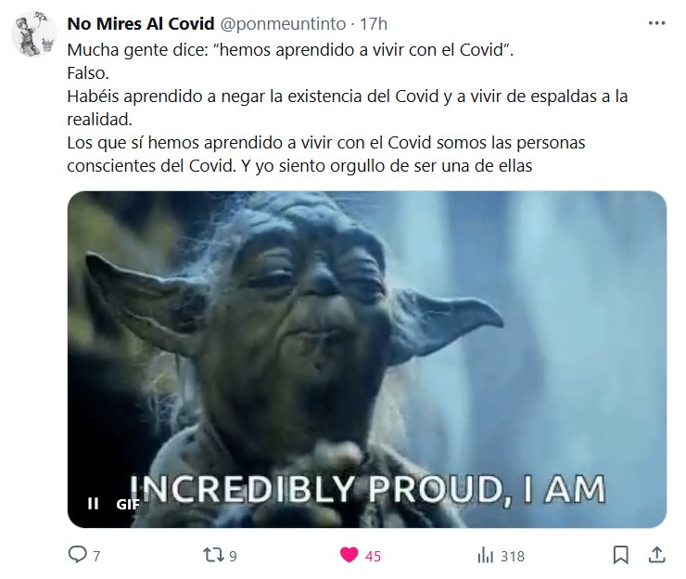Pause the Yoda GIF playback
This screenshot has width=686, height=579.
94,504
